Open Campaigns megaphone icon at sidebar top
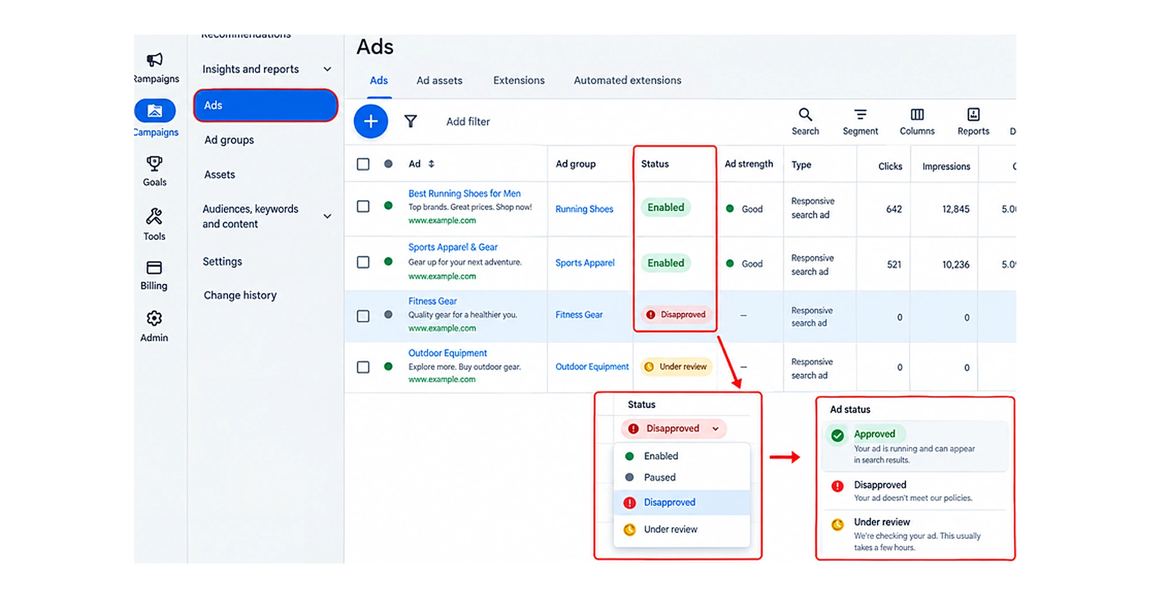 [x=154, y=60]
